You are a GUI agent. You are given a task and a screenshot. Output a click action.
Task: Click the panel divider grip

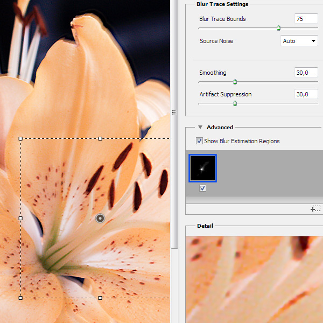174,113
